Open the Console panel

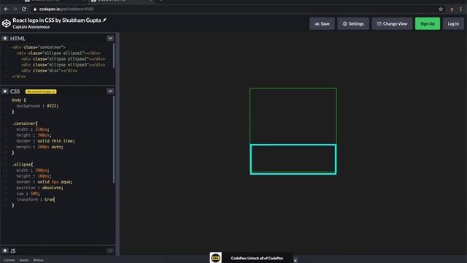point(9,260)
